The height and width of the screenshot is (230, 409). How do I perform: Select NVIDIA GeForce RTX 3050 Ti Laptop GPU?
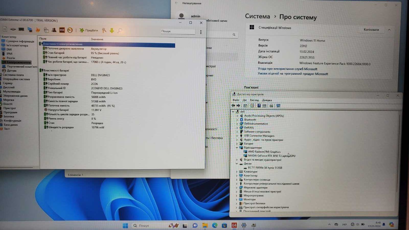point(271,156)
